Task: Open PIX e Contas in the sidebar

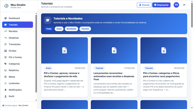Action: pyautogui.click(x=17, y=57)
